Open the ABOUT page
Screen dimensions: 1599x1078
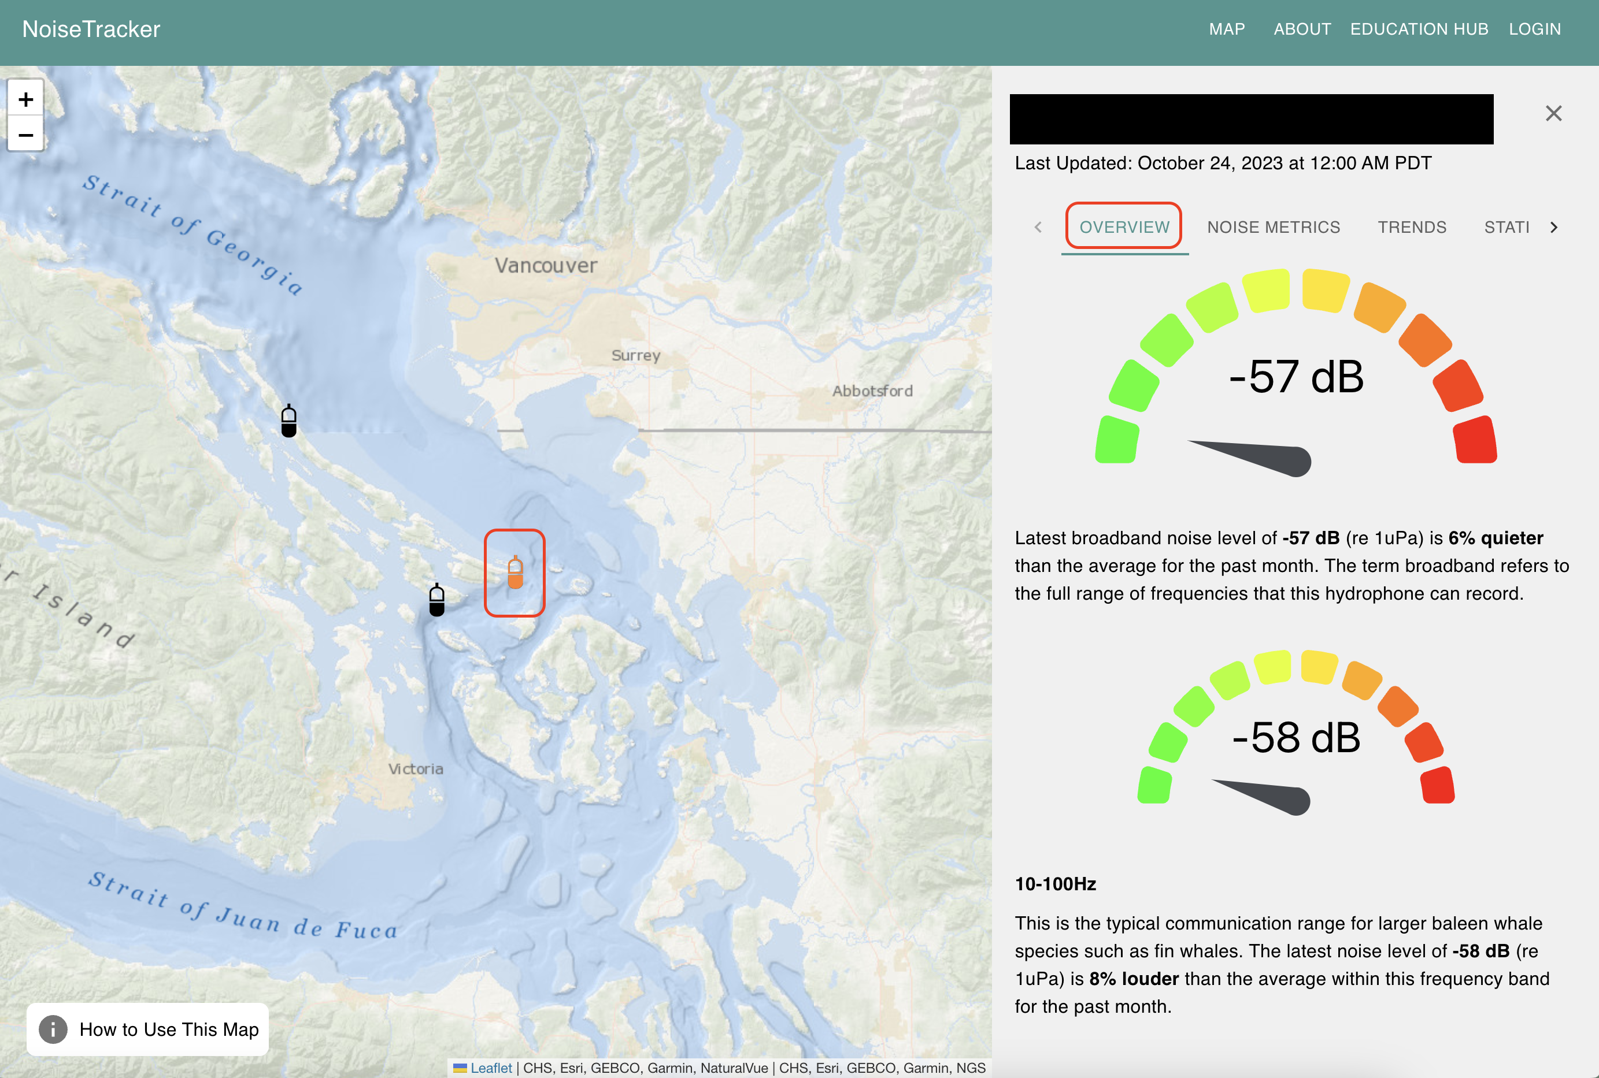click(1302, 29)
